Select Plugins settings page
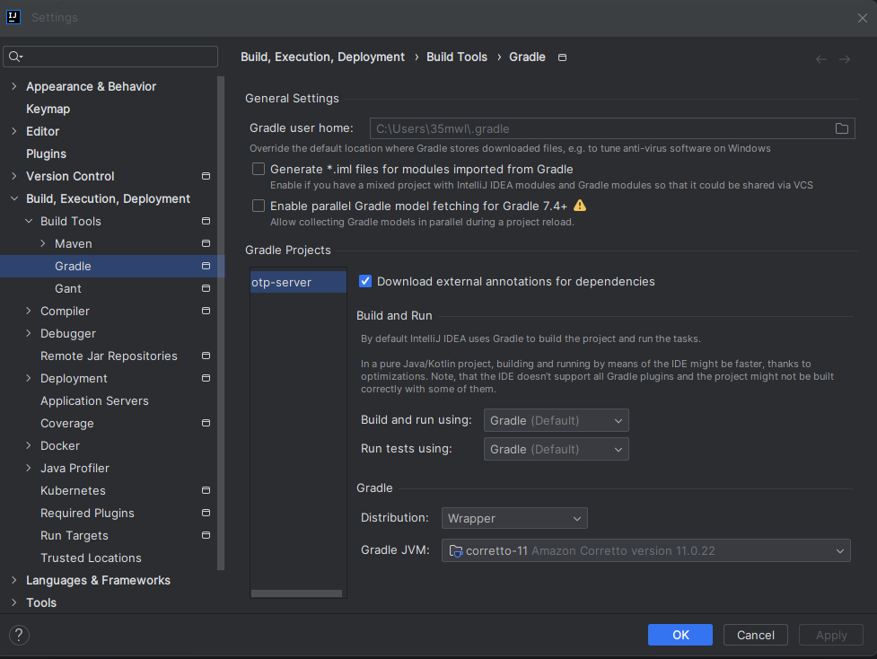The height and width of the screenshot is (659, 877). coord(47,154)
